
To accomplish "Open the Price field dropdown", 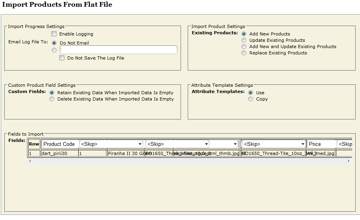I will (x=321, y=144).
